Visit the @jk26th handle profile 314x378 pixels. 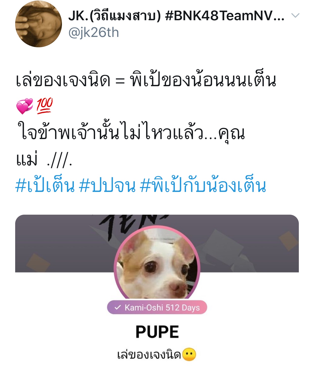click(94, 33)
